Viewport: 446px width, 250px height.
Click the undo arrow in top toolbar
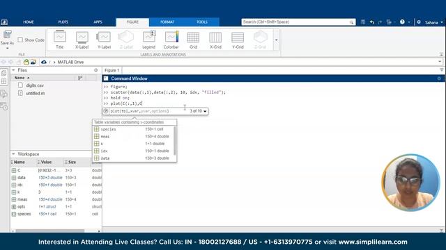click(x=371, y=22)
